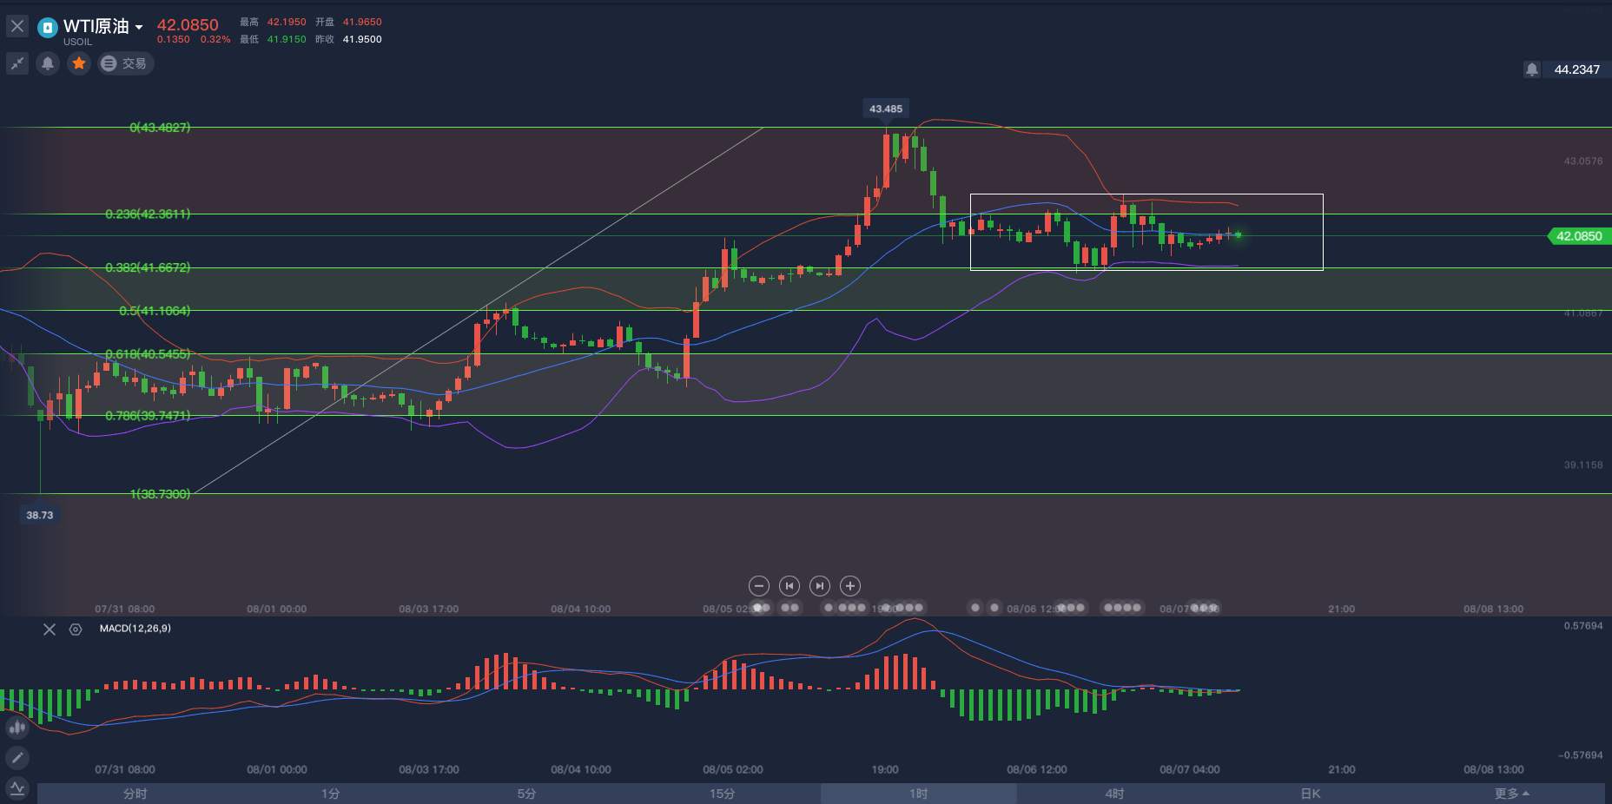Switch to the 1分 timeframe

click(331, 794)
